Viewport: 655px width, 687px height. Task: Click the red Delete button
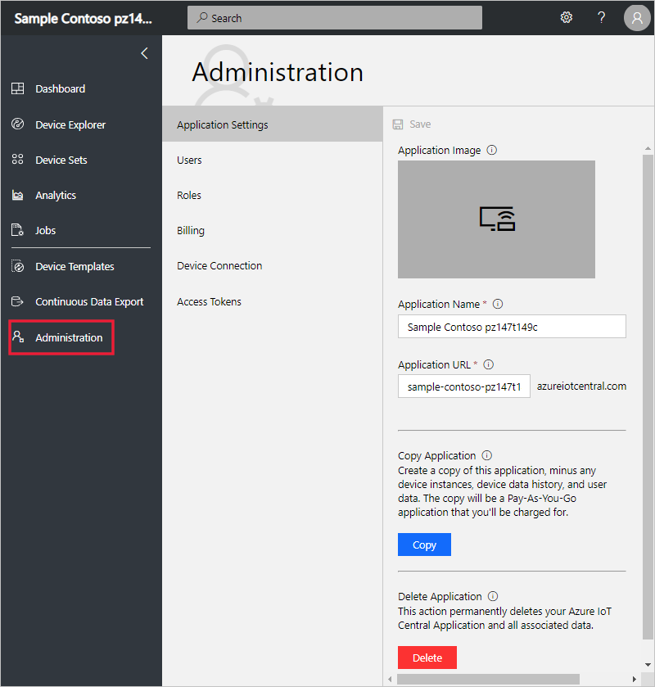(427, 658)
